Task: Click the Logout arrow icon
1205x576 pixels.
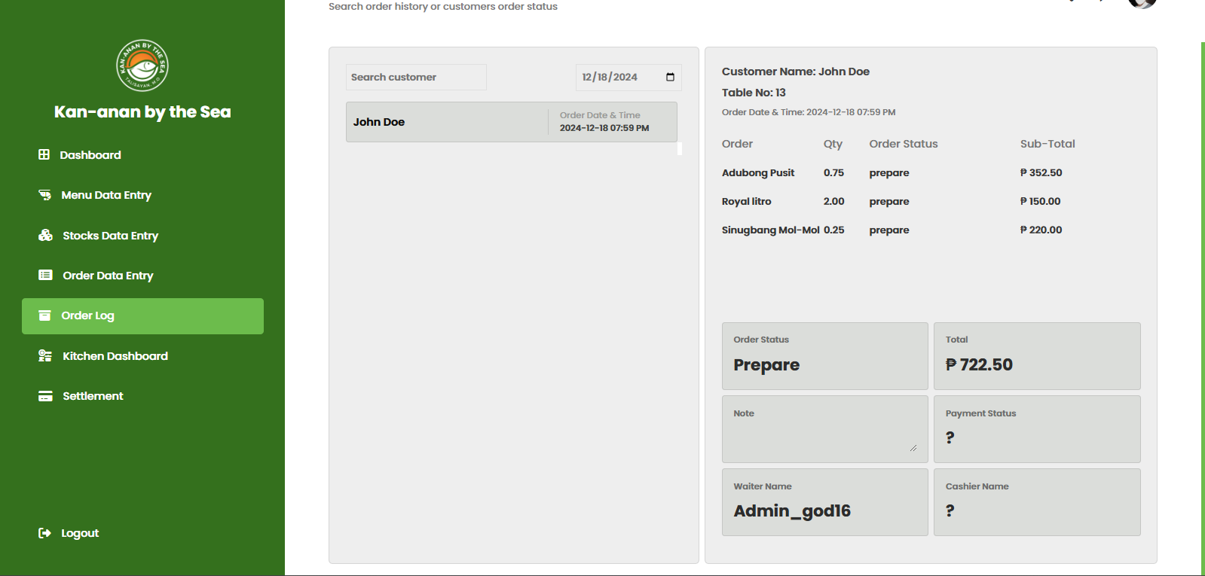Action: (x=44, y=533)
